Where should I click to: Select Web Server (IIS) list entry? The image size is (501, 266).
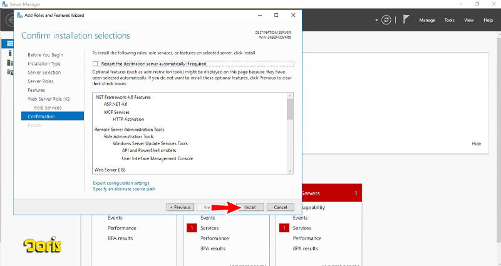(110, 170)
